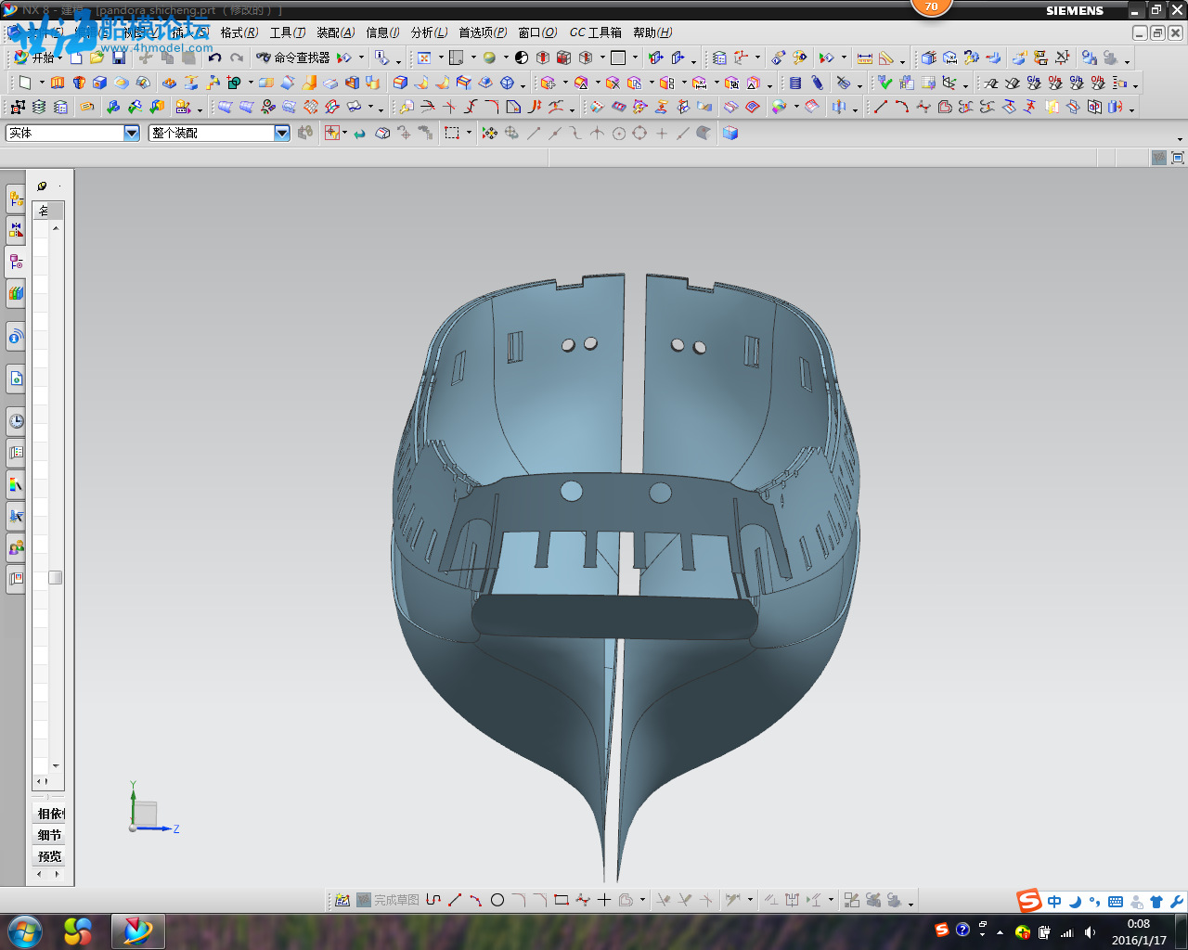Open the 窗口(O) menu

[x=538, y=32]
